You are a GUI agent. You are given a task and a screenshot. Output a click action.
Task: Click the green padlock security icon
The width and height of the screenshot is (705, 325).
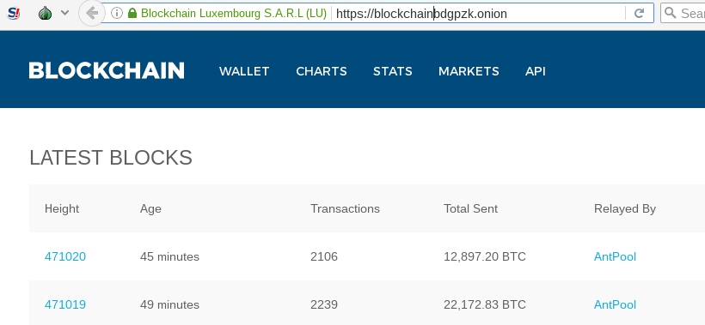[132, 13]
